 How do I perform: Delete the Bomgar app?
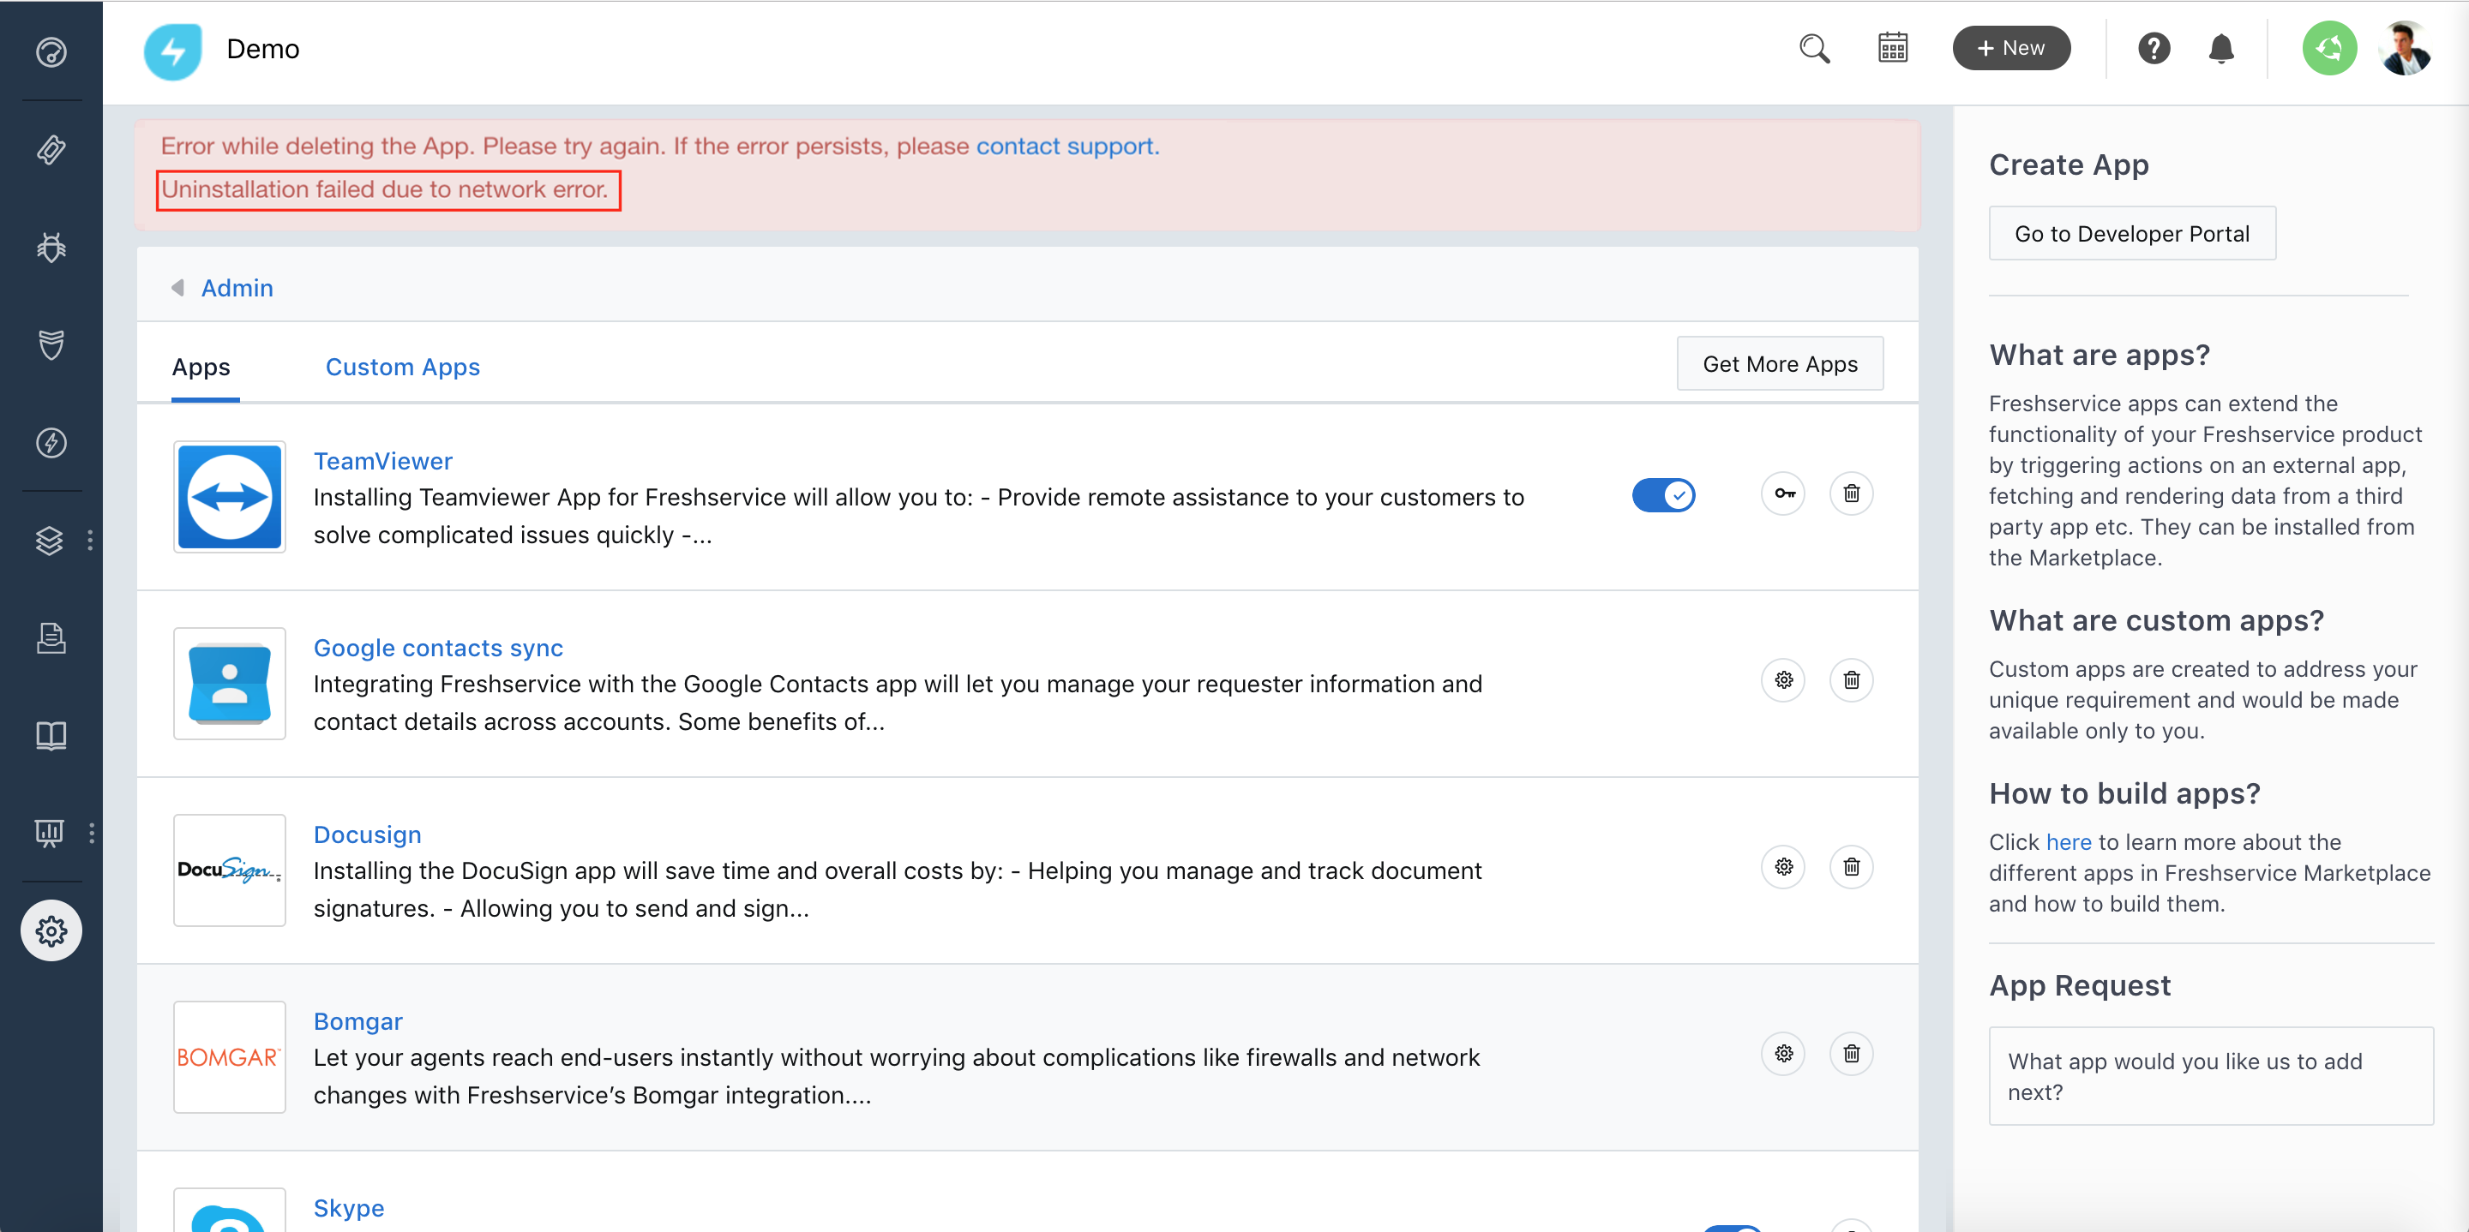coord(1851,1054)
